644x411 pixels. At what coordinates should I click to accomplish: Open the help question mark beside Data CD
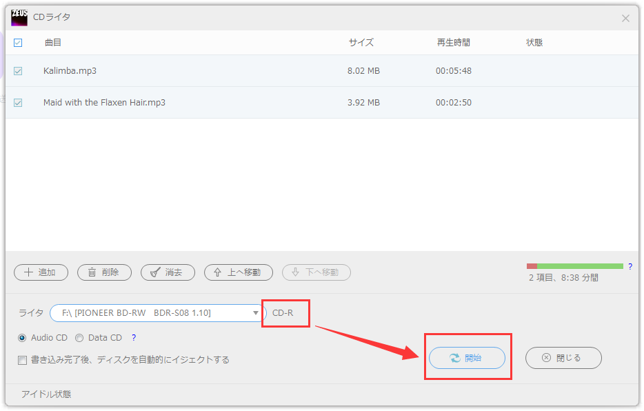(x=134, y=338)
